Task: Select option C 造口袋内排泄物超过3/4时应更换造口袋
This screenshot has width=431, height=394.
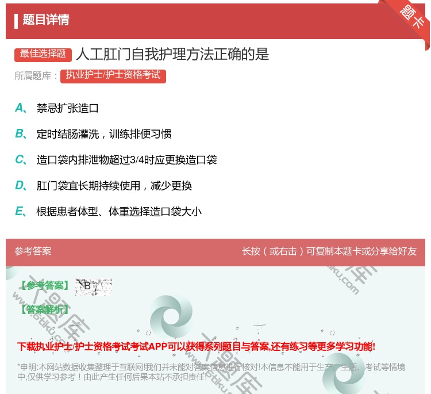Action: click(x=116, y=160)
